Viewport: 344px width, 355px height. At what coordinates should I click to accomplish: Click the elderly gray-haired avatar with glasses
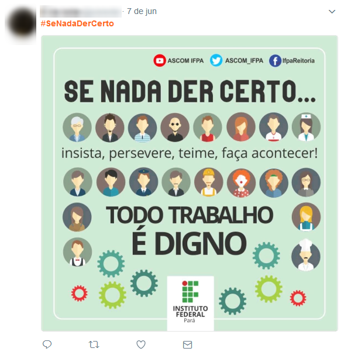point(77,127)
